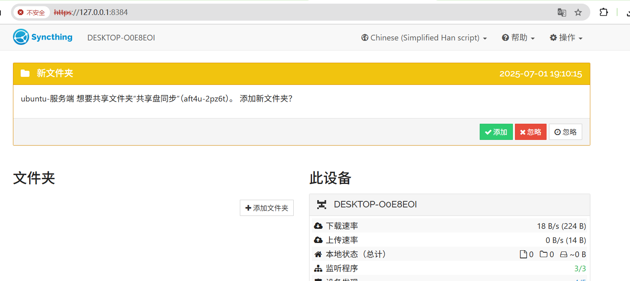Click the globe icon beside the language selector
This screenshot has height=281, width=630.
[x=365, y=38]
